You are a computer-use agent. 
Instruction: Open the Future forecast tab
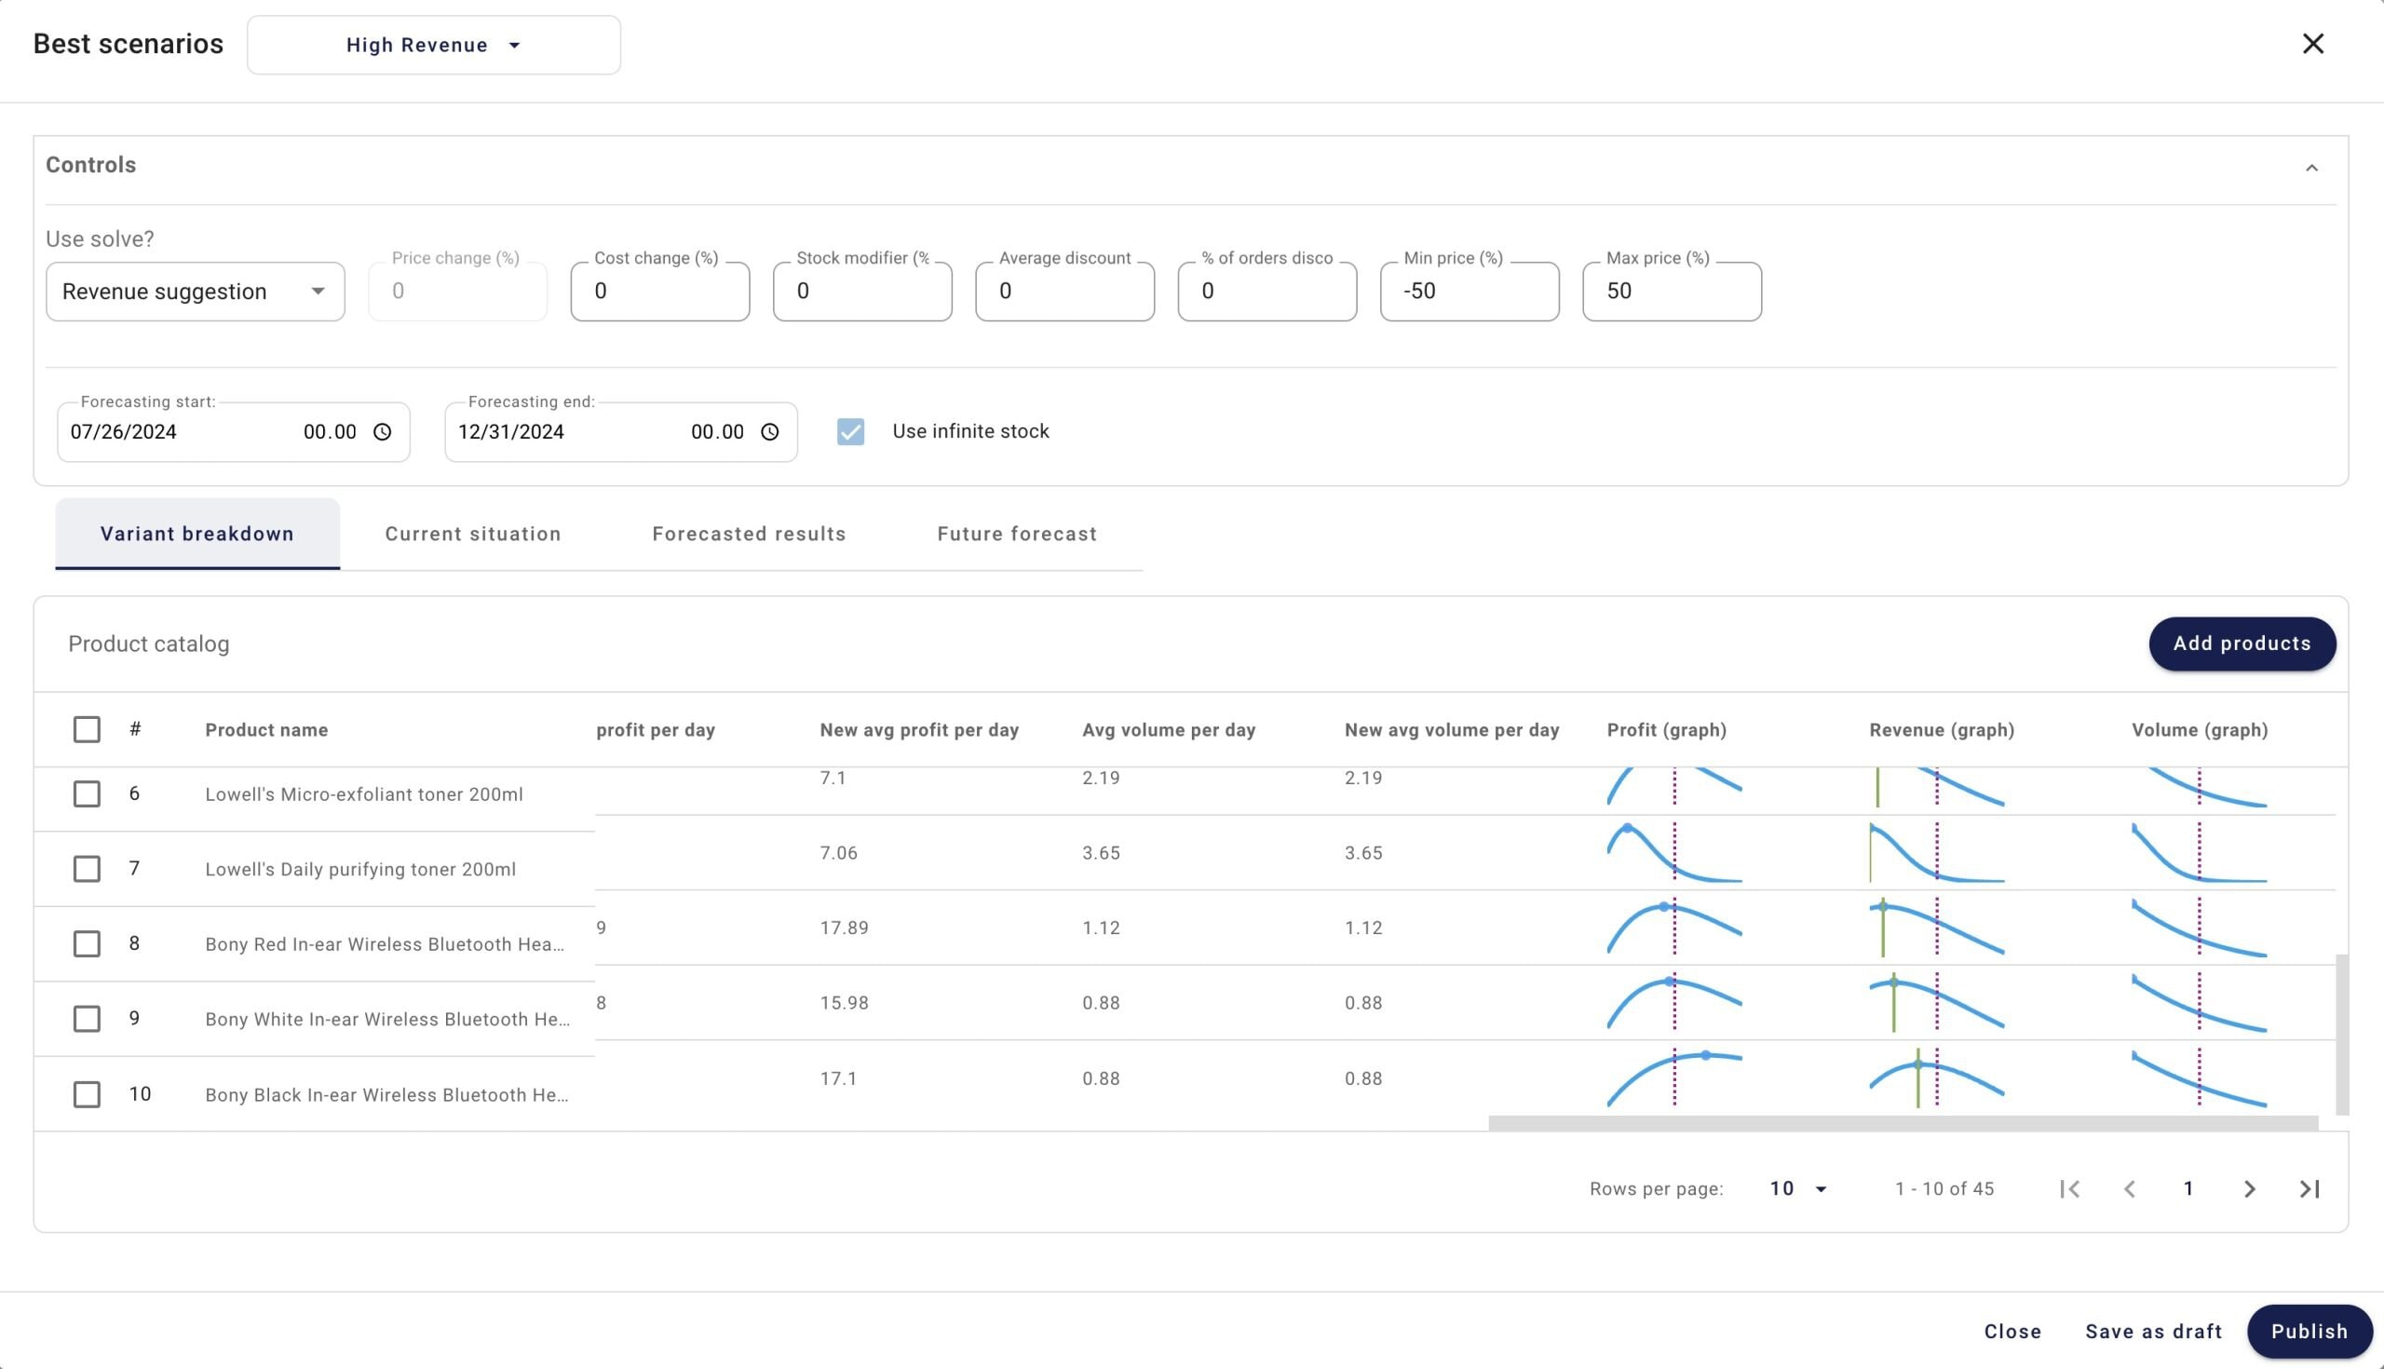1017,534
